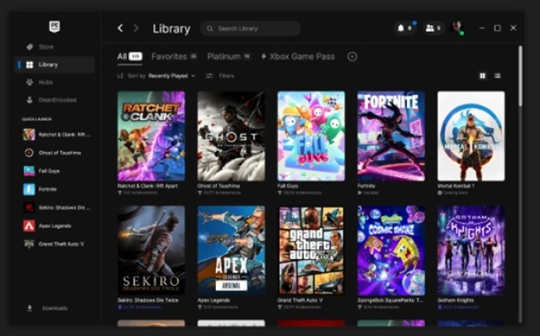540x336 pixels.
Task: Click the sort order icon
Action: [x=121, y=76]
